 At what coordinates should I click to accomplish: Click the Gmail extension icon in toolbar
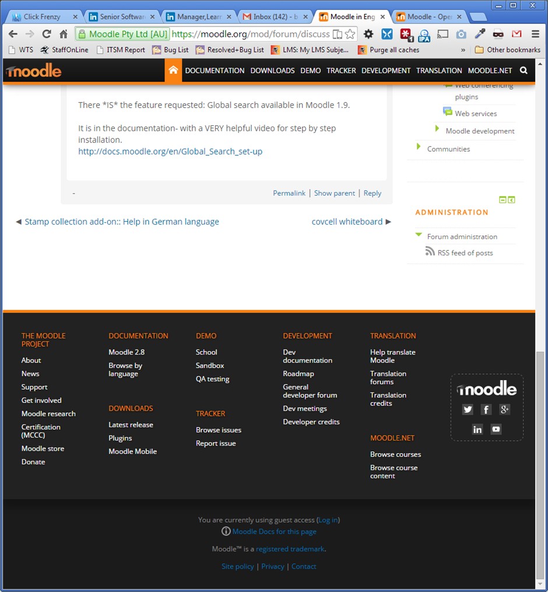click(x=517, y=34)
